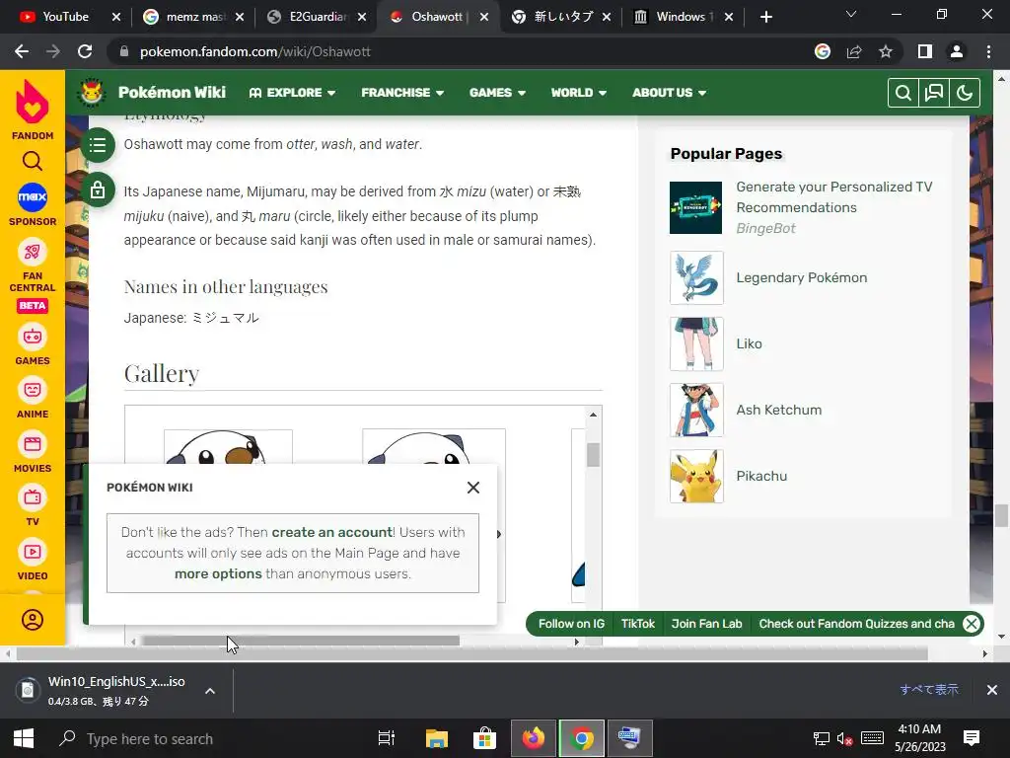Click the Pokémon Wiki Pikachu logo

pos(91,92)
